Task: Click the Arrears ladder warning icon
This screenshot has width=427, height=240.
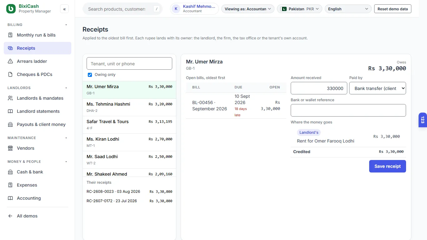Action: tap(10, 61)
